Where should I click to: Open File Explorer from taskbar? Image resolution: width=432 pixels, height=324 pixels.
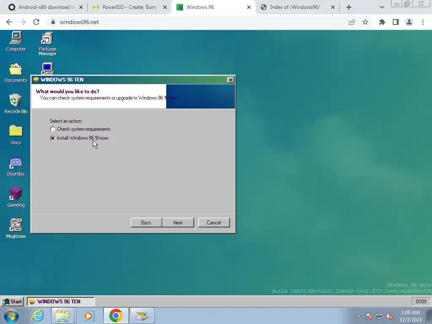pyautogui.click(x=62, y=316)
